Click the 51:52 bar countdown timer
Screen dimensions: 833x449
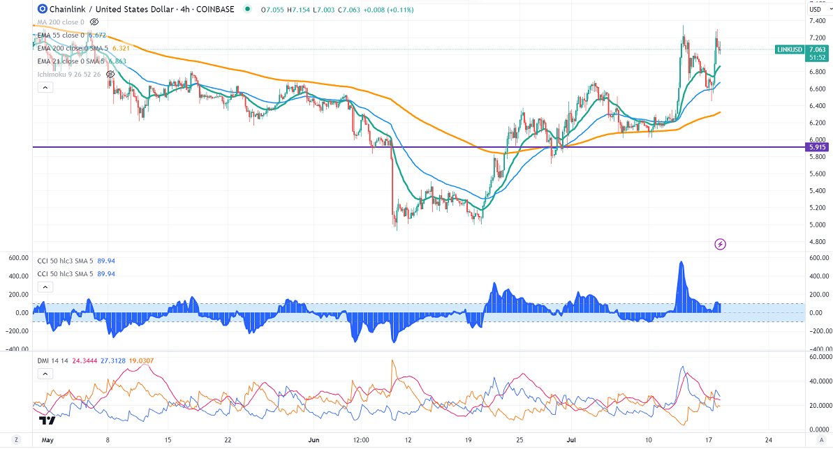817,57
